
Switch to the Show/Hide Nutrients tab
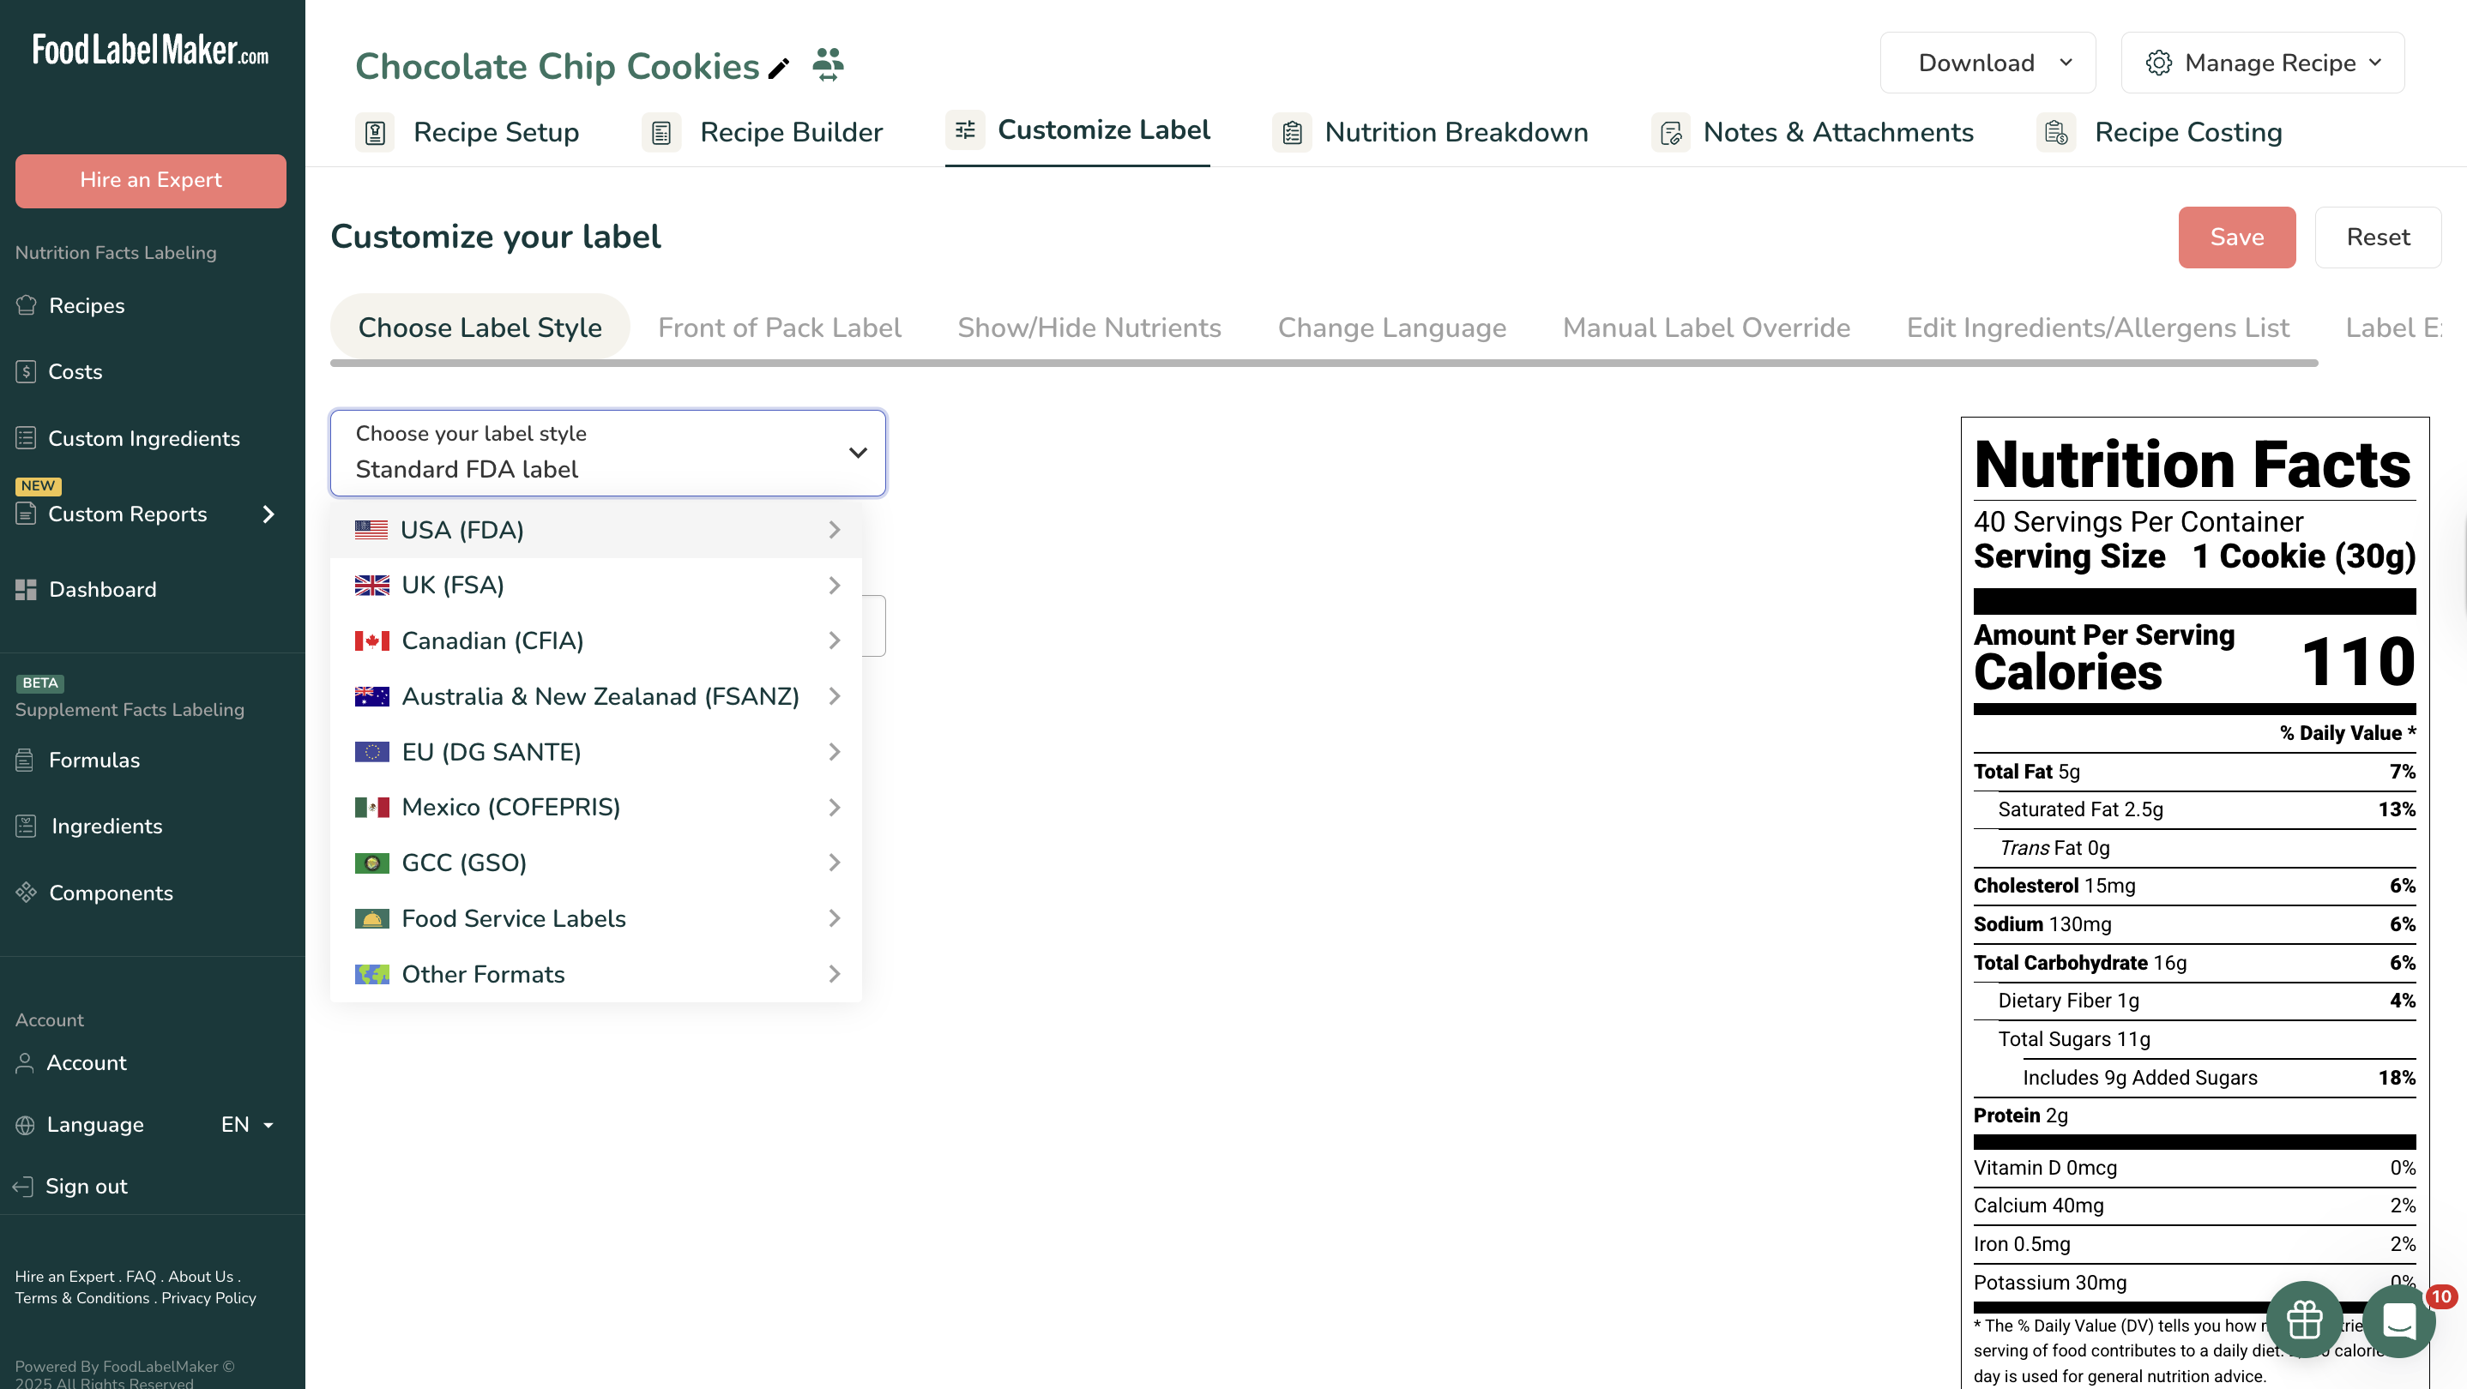click(x=1089, y=328)
